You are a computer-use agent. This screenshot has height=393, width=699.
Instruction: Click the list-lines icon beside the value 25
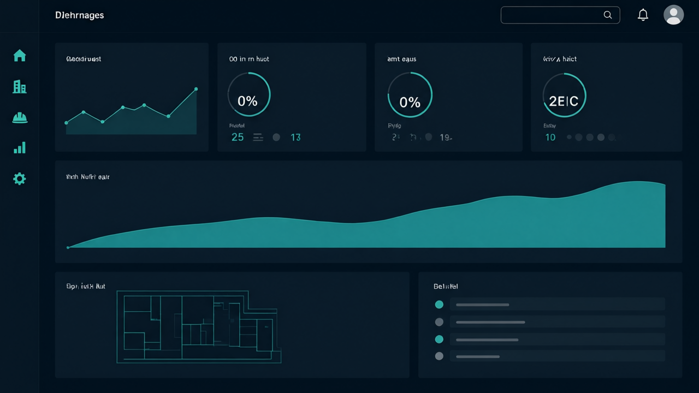[258, 138]
